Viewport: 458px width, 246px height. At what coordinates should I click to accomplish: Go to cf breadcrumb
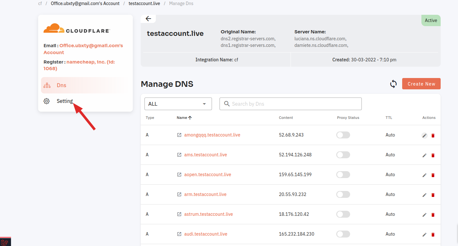click(40, 3)
